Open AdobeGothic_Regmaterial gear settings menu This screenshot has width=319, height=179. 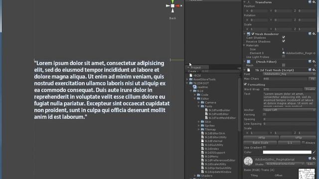(x=314, y=159)
